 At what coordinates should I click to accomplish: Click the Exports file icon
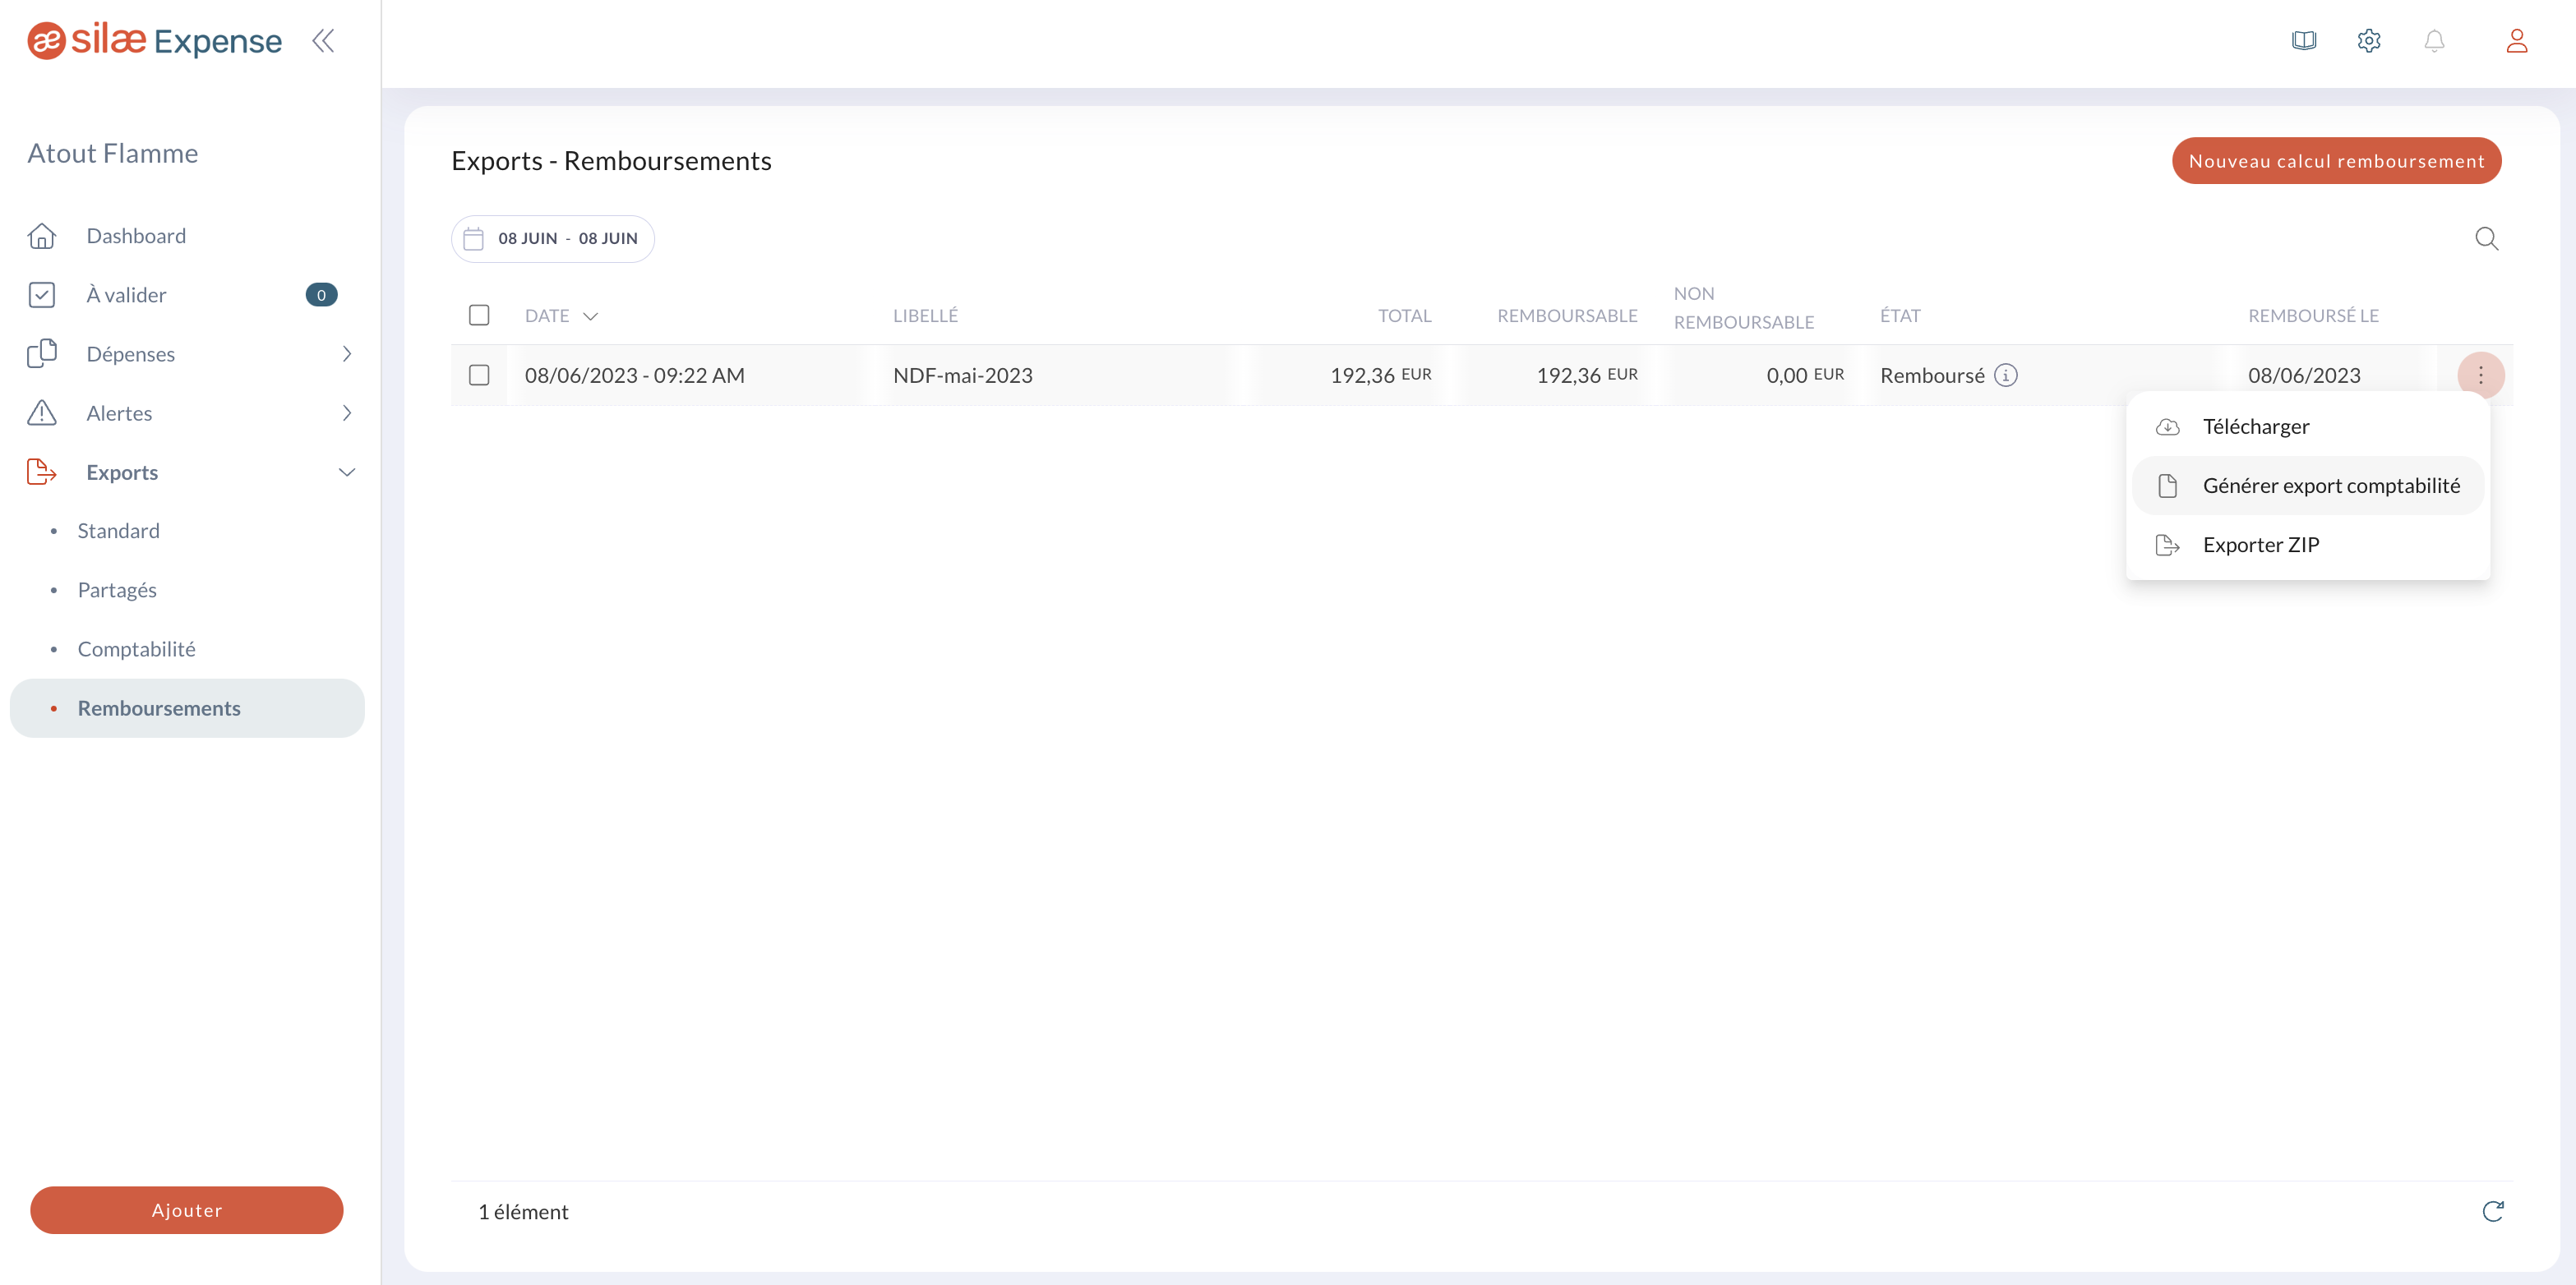(42, 472)
